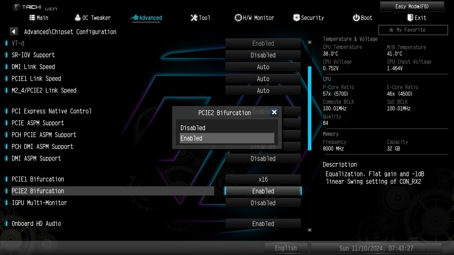Click the Advanced tab star icon
This screenshot has height=255, width=454.
pos(135,18)
